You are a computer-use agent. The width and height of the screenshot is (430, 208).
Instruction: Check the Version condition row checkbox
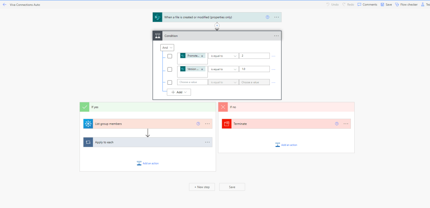[170, 69]
